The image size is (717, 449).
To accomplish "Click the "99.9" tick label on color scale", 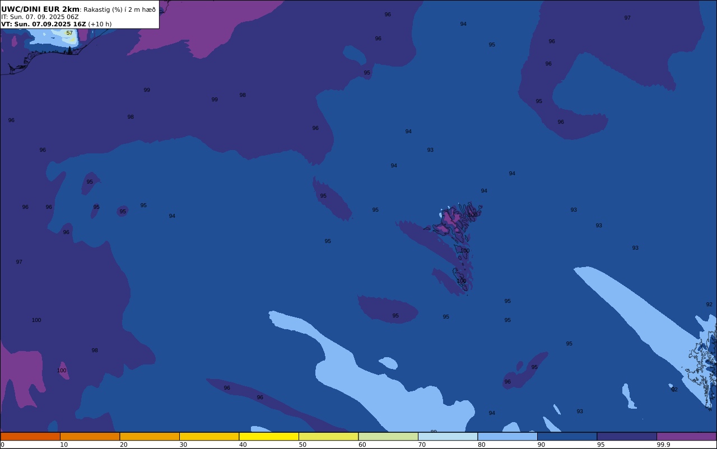I will coord(664,445).
